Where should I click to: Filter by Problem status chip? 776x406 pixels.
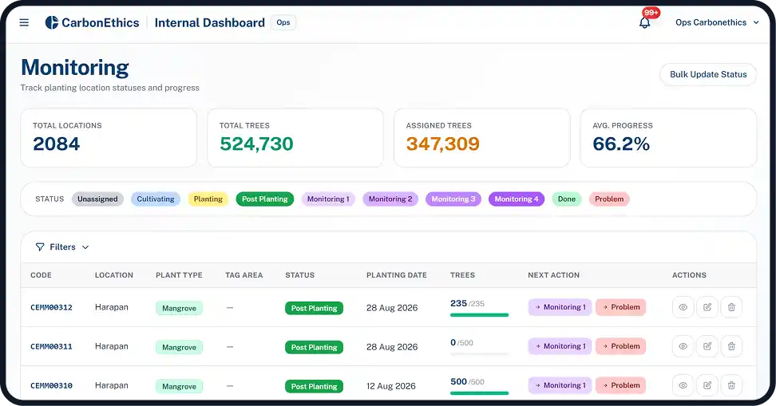pyautogui.click(x=609, y=199)
